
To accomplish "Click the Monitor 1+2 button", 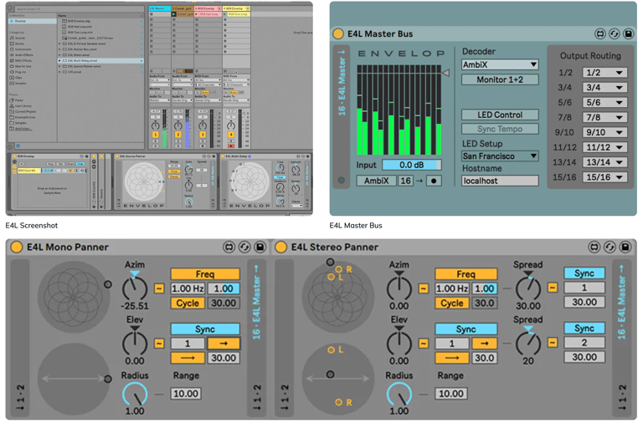I will 500,79.
